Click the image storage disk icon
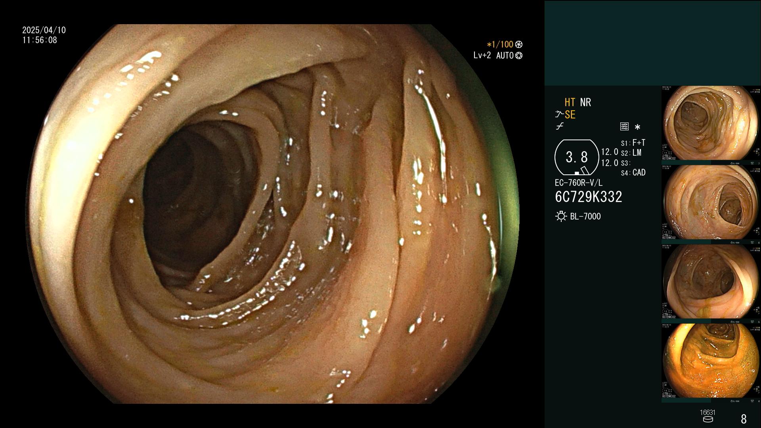 click(x=707, y=419)
